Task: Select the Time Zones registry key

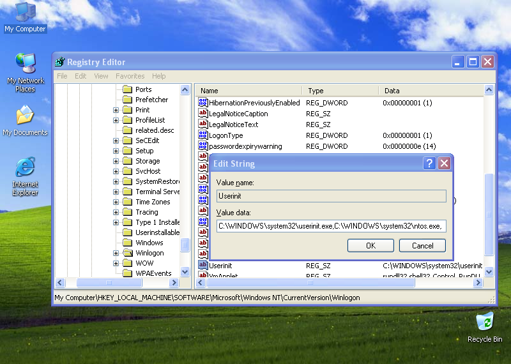Action: [152, 202]
